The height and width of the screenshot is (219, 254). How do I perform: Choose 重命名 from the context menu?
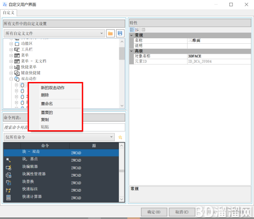coord(47,104)
